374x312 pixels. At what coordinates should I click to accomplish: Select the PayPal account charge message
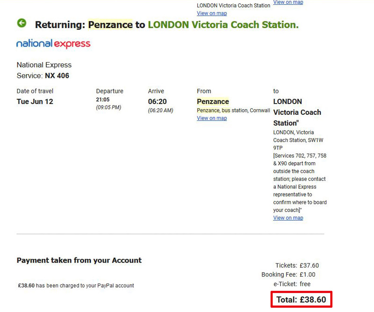click(76, 285)
